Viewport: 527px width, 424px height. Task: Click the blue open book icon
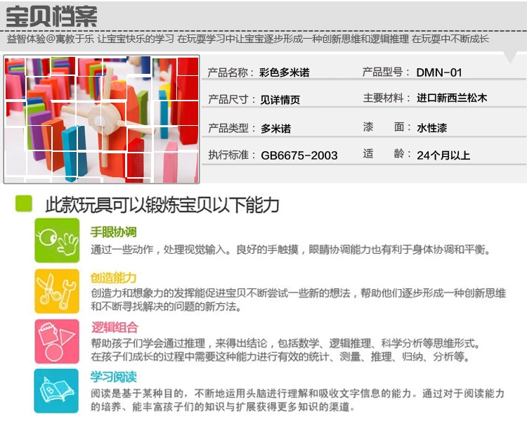click(56, 391)
